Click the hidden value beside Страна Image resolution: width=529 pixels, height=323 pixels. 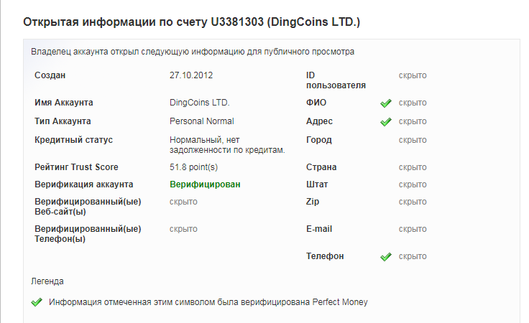pos(413,167)
